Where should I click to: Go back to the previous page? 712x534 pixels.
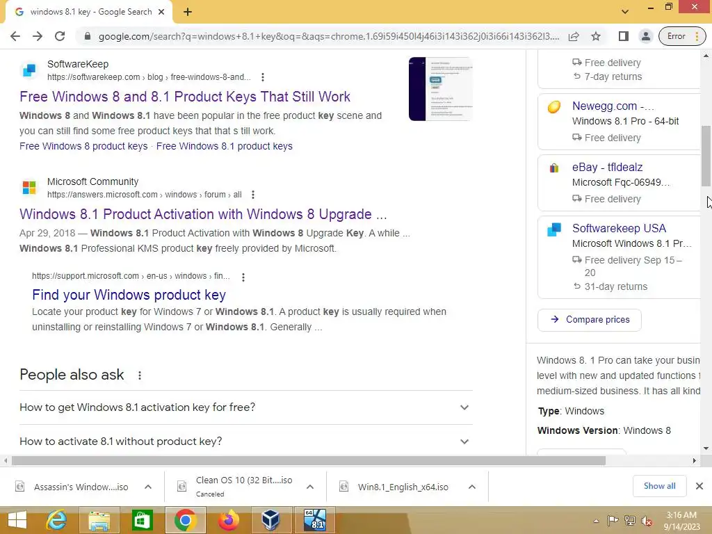15,36
